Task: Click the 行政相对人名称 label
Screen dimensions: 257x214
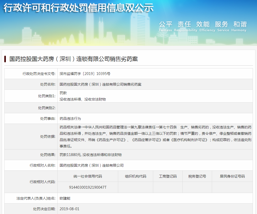Action: pyautogui.click(x=42, y=165)
